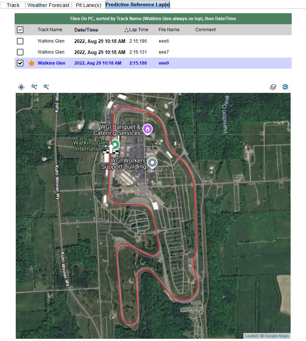
Task: Uncheck the eee9 file checkbox
Action: [20, 63]
